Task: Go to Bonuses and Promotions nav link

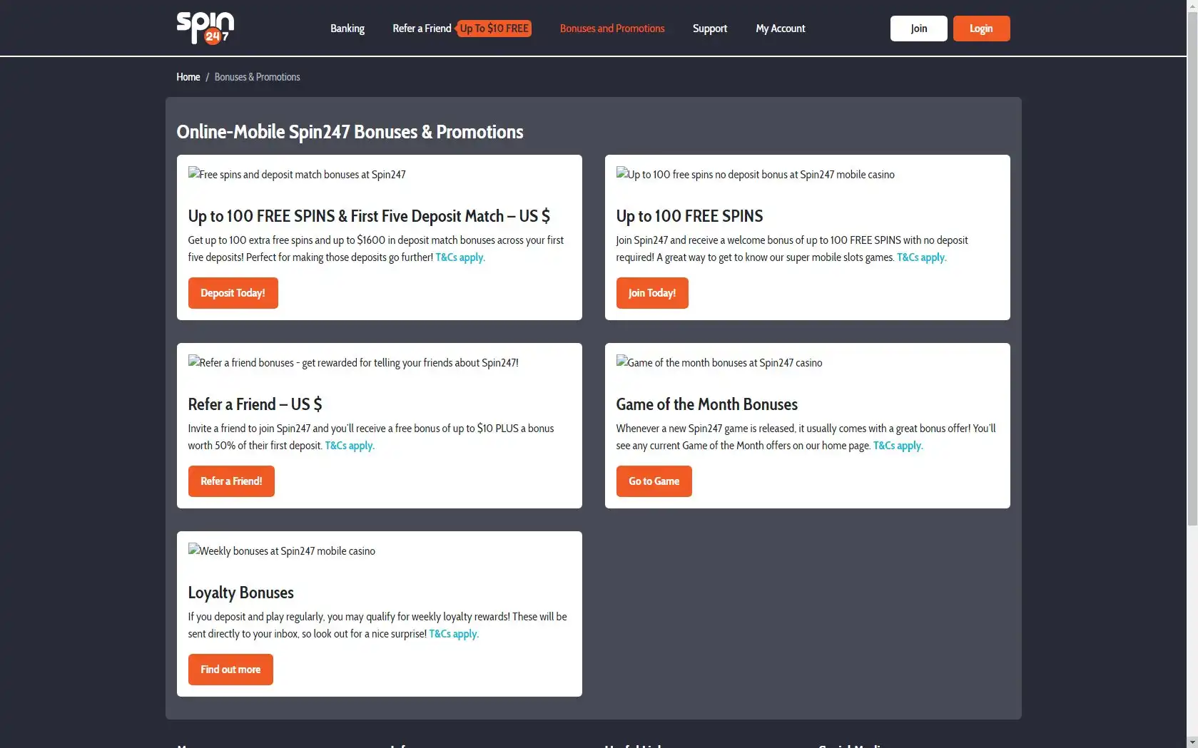Action: pos(611,29)
